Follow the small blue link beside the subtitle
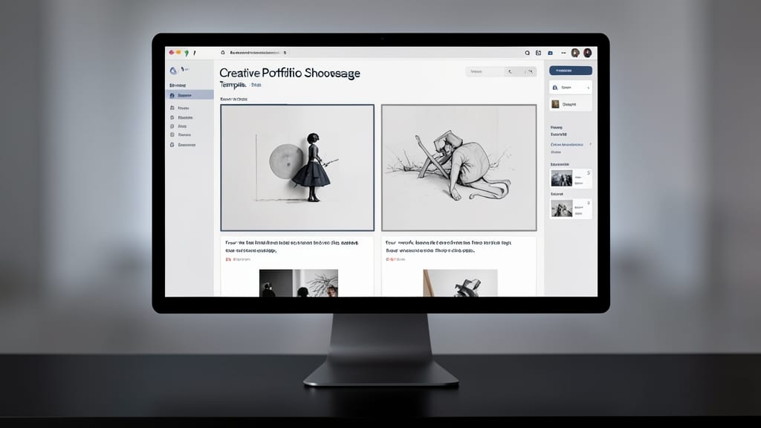The width and height of the screenshot is (761, 428). (256, 85)
